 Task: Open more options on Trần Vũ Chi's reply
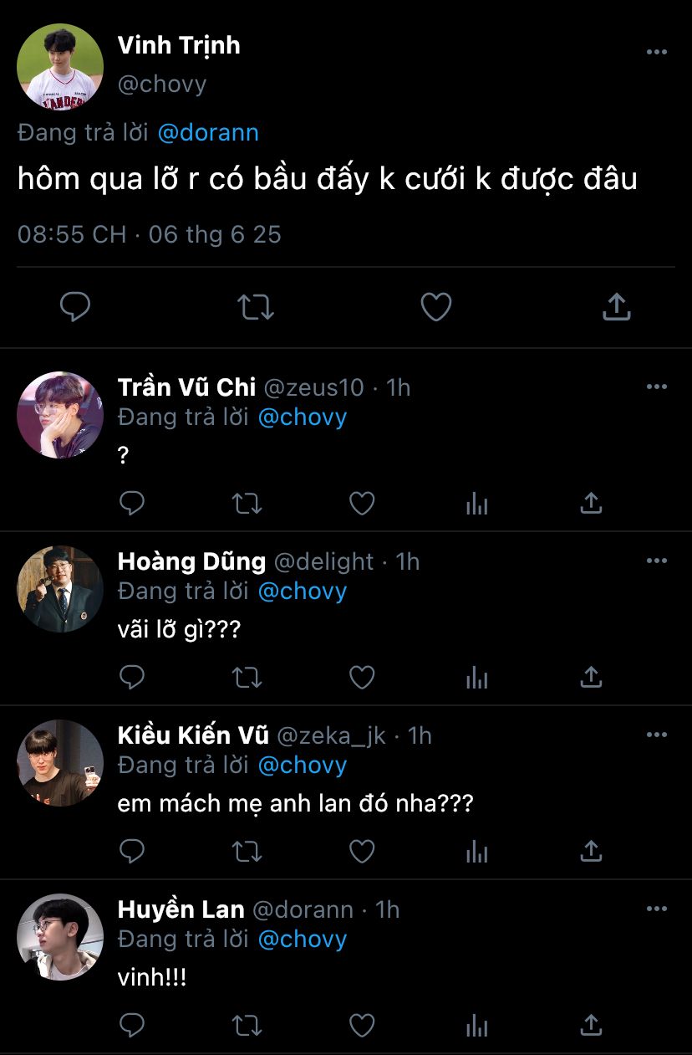tap(657, 387)
